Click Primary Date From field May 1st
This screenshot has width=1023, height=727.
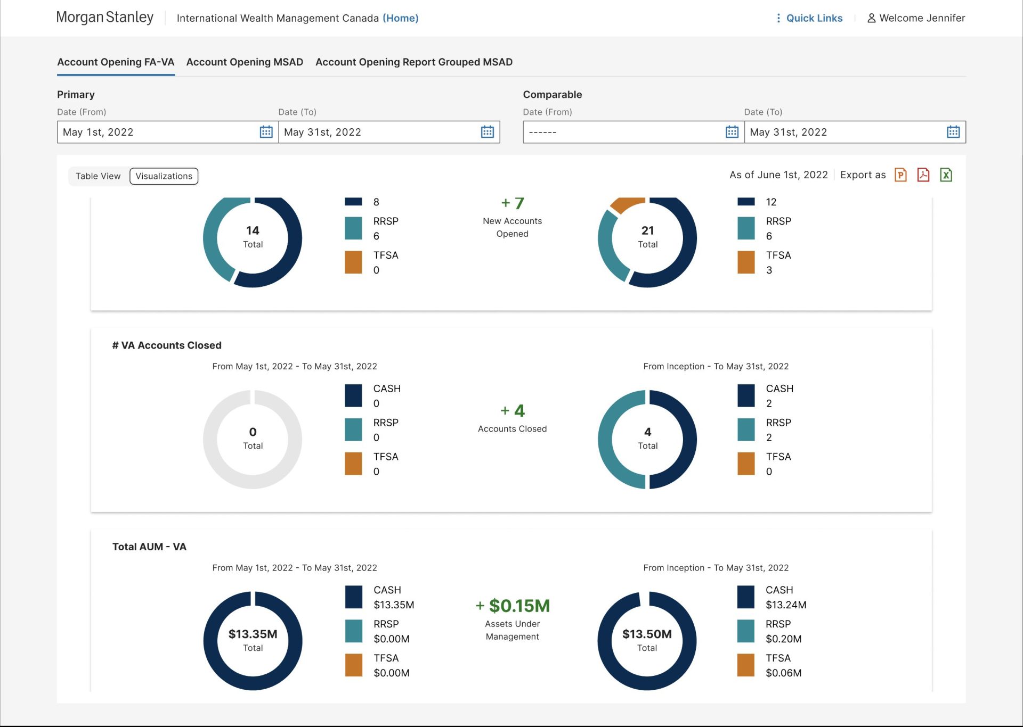168,132
